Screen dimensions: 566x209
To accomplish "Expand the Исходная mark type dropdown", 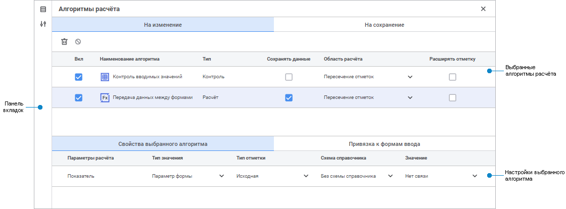I will click(306, 176).
